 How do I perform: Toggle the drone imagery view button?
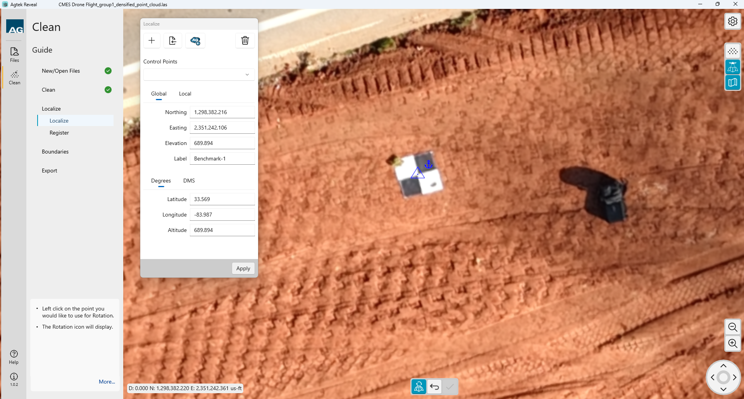pyautogui.click(x=732, y=67)
